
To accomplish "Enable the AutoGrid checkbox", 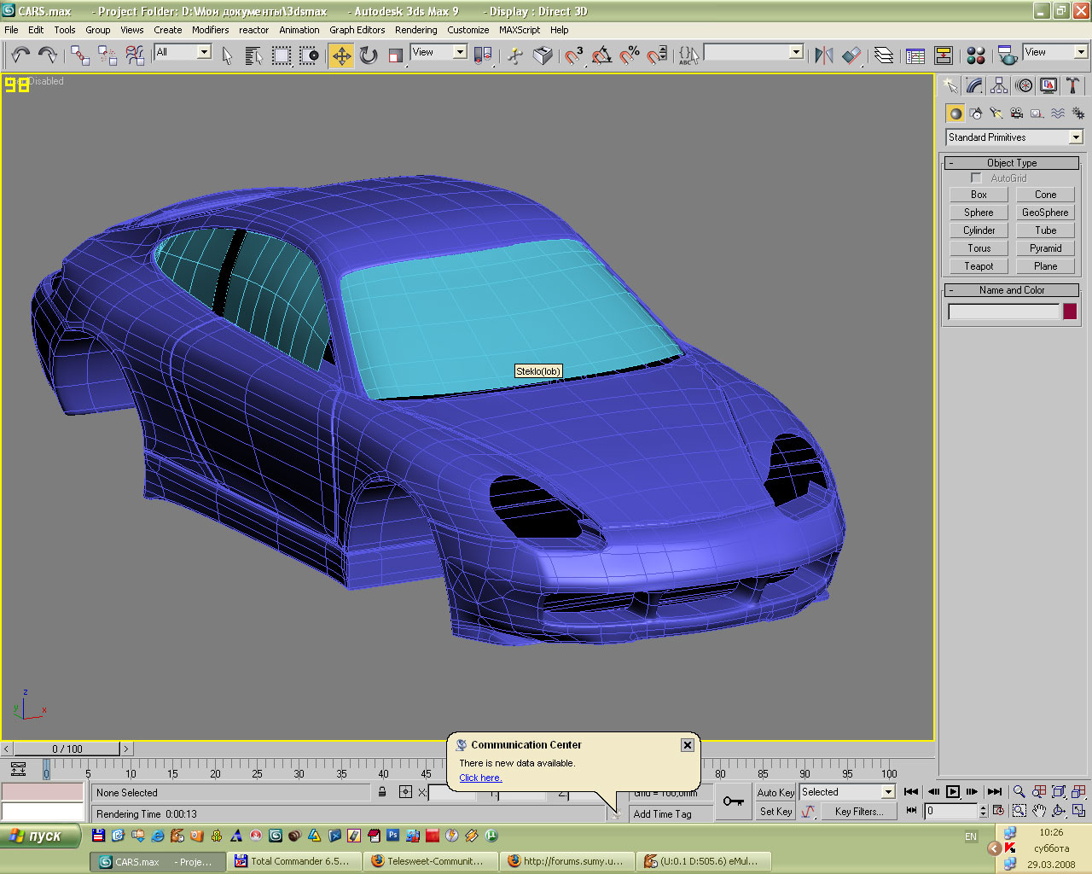I will pyautogui.click(x=976, y=178).
